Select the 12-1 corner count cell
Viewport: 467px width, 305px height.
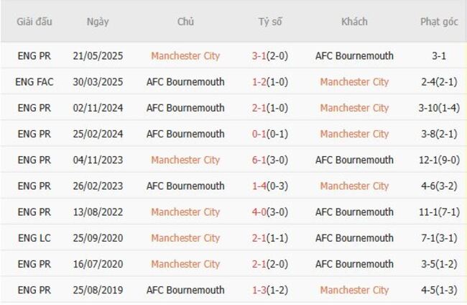click(439, 160)
